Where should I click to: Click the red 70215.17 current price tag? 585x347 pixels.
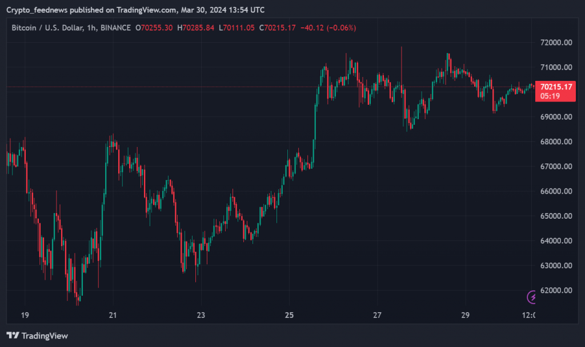pos(556,87)
